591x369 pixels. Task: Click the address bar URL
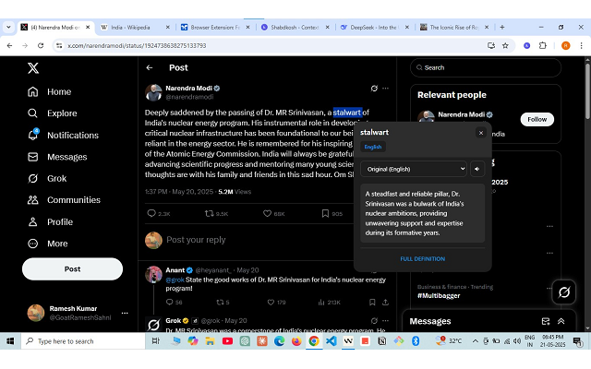point(137,45)
